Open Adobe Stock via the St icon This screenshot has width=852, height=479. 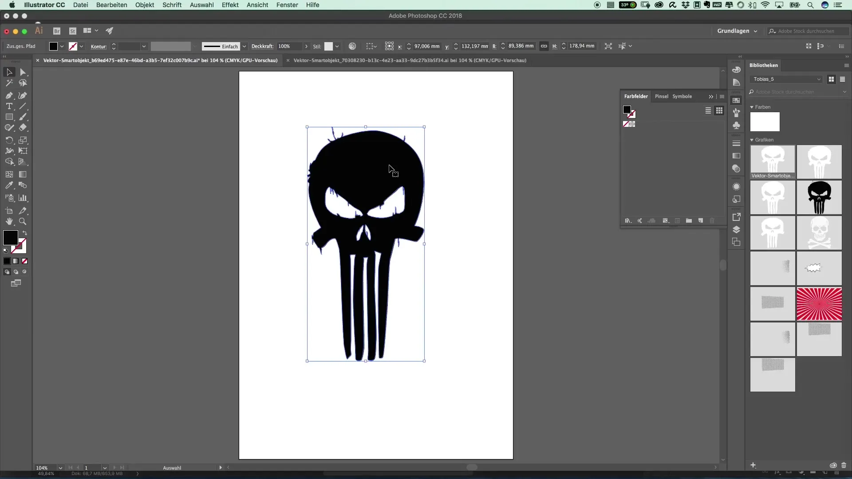coord(73,31)
